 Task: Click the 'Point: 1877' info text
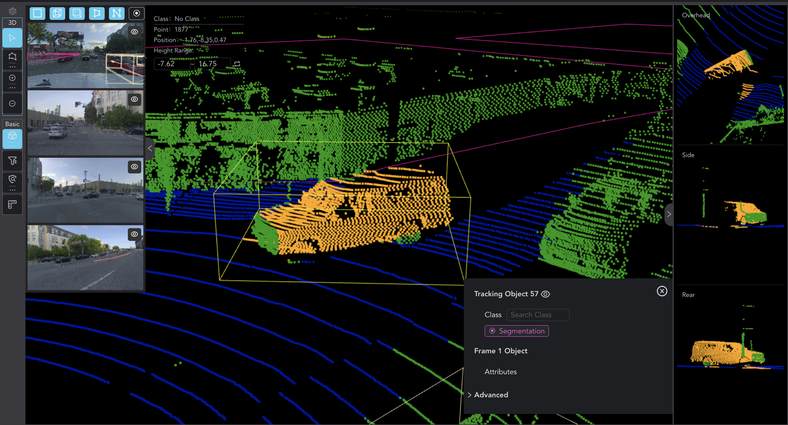click(x=171, y=29)
